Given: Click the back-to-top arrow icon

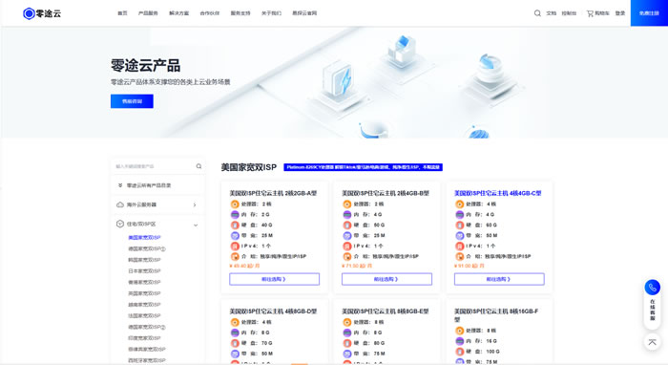Looking at the screenshot, I should pyautogui.click(x=652, y=342).
